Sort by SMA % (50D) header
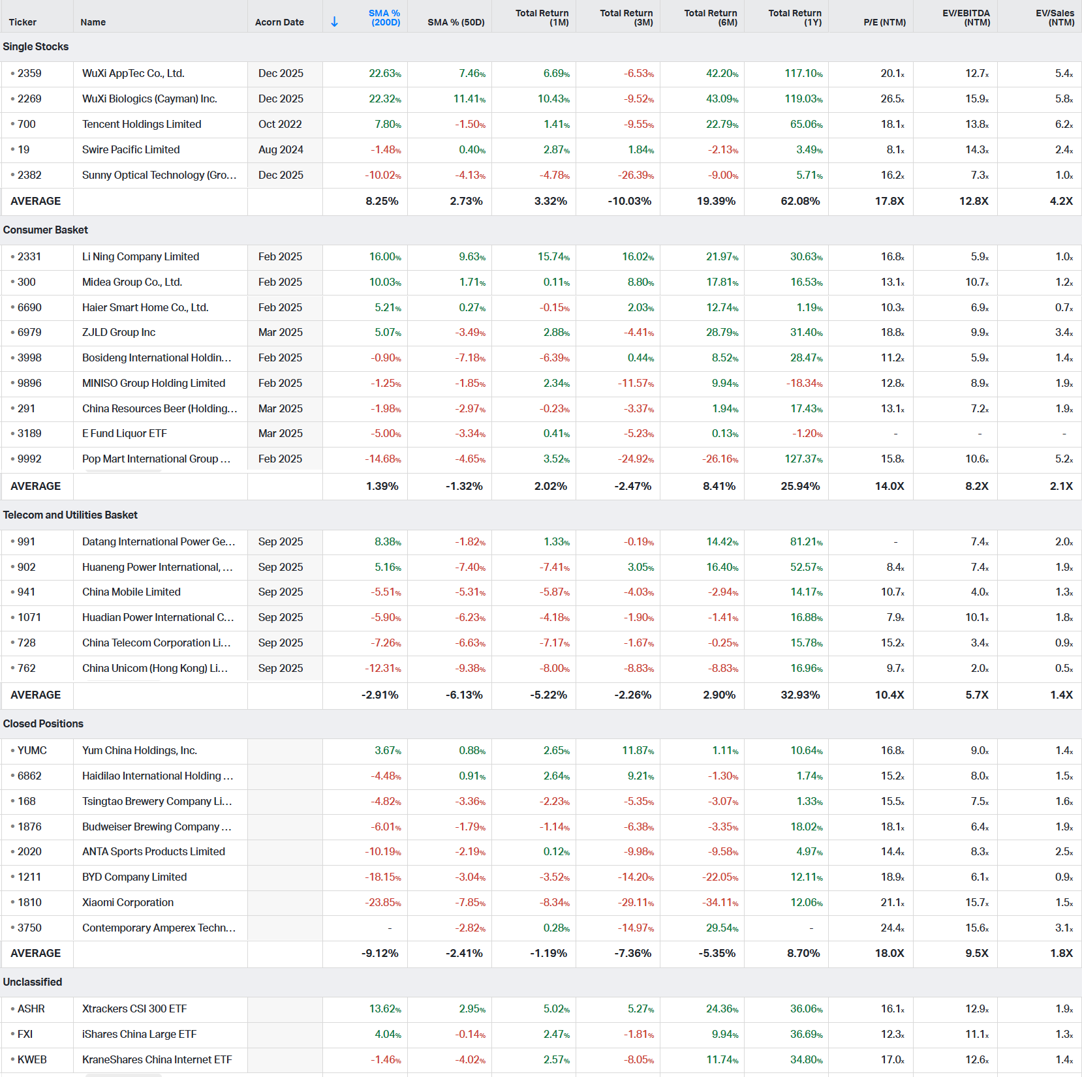 pos(456,22)
